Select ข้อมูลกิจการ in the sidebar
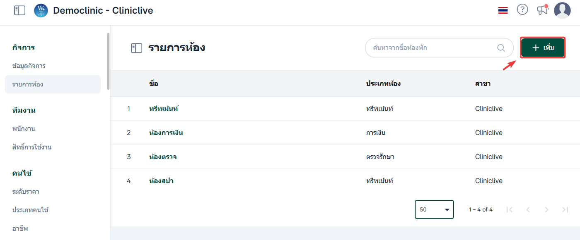580x240 pixels. click(29, 66)
